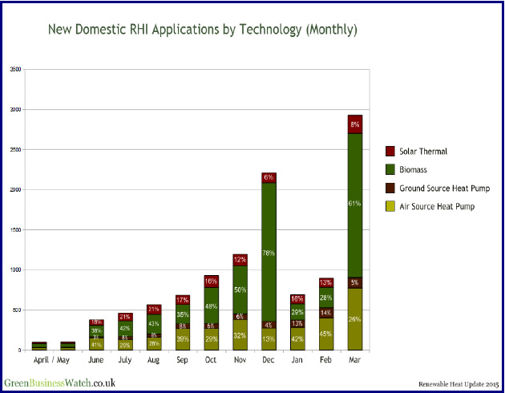
Task: Select the 6% Solar Thermal segment in Dec
Action: (x=269, y=177)
